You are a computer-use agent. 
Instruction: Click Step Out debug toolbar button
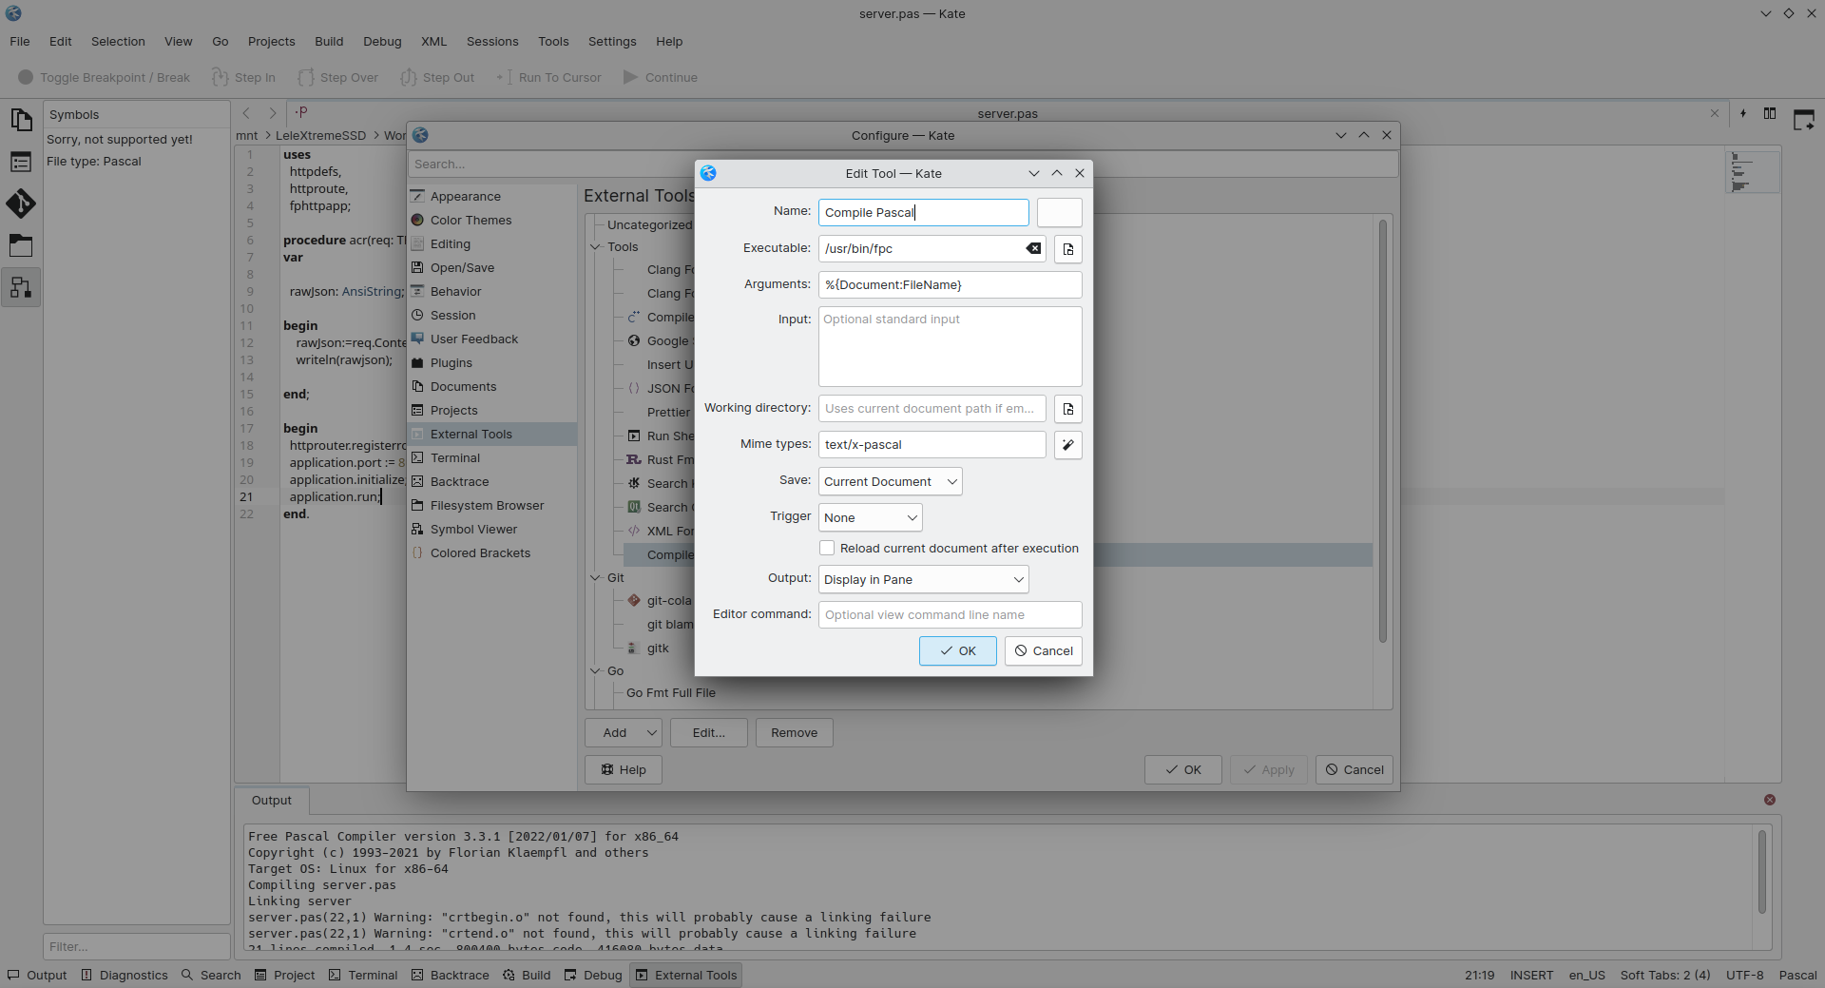coord(437,78)
